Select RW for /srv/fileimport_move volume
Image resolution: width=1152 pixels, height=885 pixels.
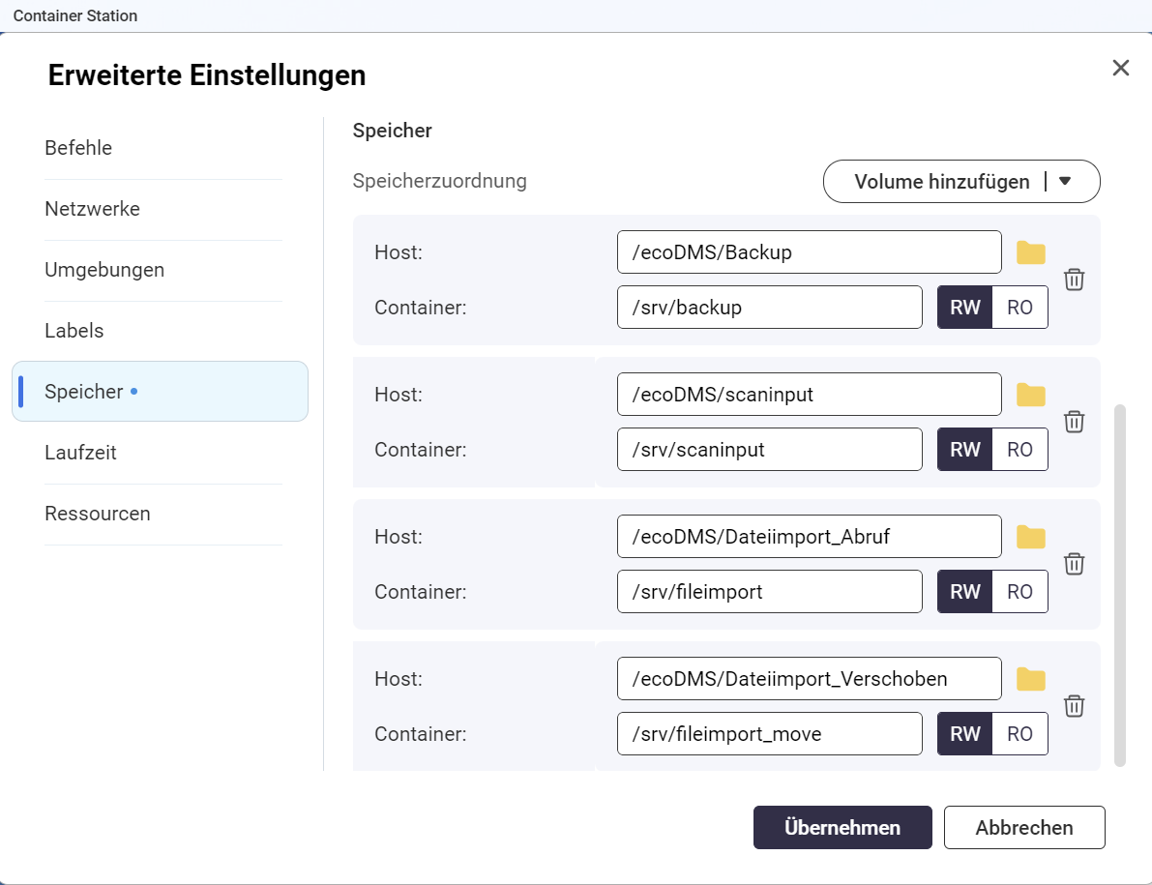coord(964,734)
